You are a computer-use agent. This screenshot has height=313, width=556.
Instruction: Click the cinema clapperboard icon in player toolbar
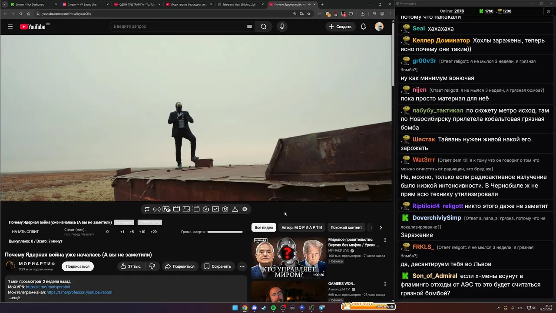[176, 209]
